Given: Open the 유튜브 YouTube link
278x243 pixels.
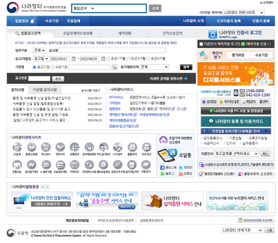Looking at the screenshot, I should click(x=185, y=173).
